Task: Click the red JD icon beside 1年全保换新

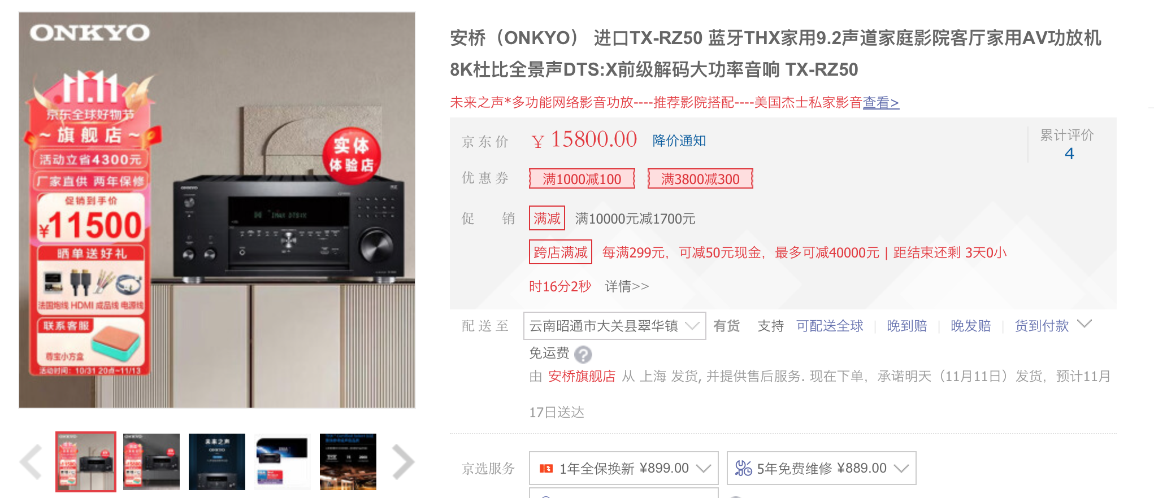Action: click(546, 468)
